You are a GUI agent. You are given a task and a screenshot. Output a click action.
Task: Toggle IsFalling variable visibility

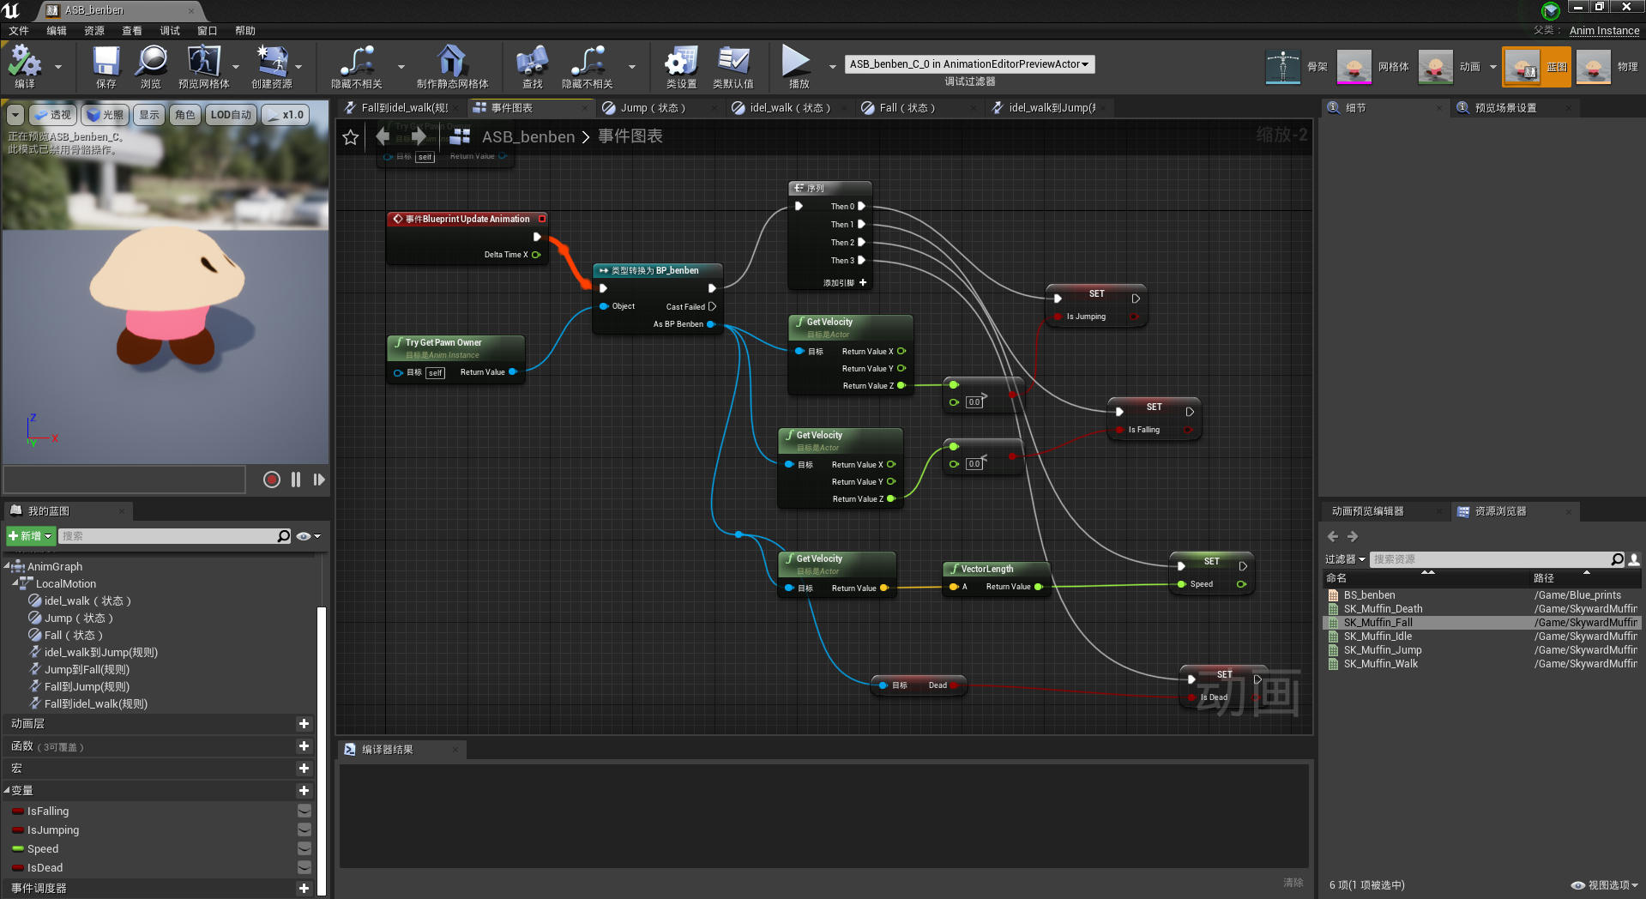click(304, 812)
